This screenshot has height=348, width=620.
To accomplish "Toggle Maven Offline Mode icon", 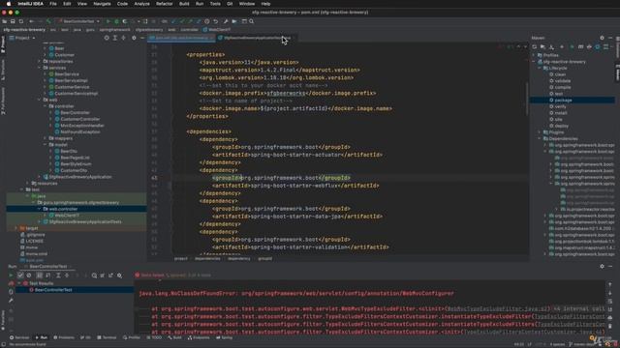I will [x=589, y=47].
